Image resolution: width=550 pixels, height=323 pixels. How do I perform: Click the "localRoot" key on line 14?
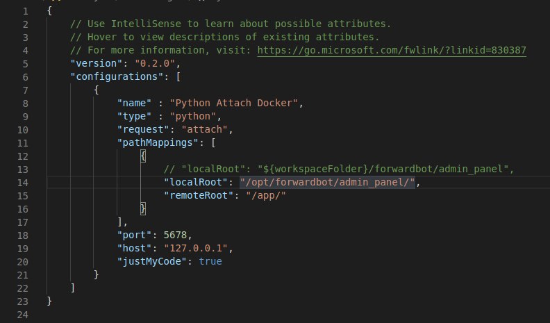click(196, 183)
